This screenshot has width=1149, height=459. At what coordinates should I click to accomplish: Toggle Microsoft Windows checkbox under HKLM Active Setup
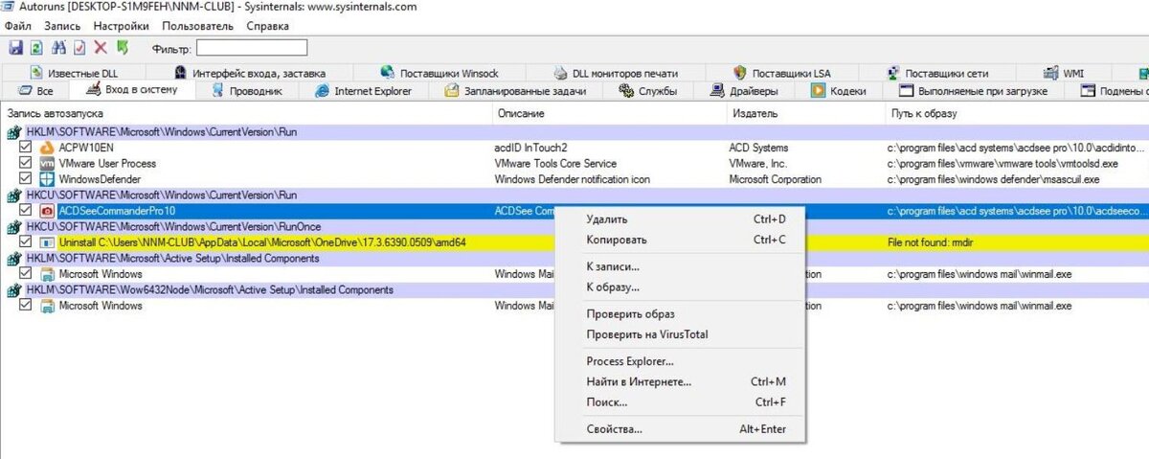(26, 274)
